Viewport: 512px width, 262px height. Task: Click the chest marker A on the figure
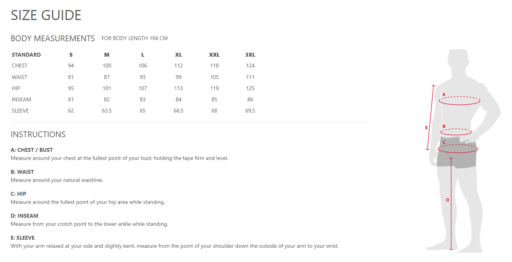tap(444, 94)
